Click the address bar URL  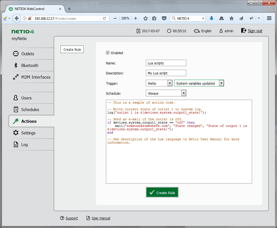click(66, 18)
